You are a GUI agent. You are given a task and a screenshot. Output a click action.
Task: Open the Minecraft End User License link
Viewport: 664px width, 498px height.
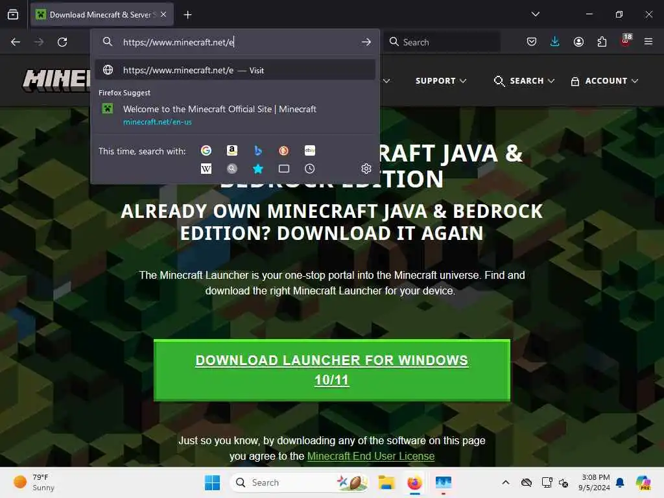370,456
